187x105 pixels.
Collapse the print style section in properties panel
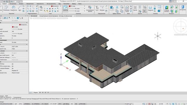[x=27, y=51]
